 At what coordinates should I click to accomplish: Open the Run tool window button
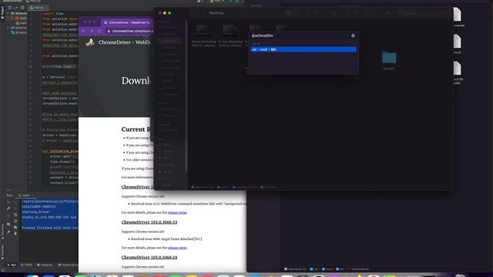point(12,265)
